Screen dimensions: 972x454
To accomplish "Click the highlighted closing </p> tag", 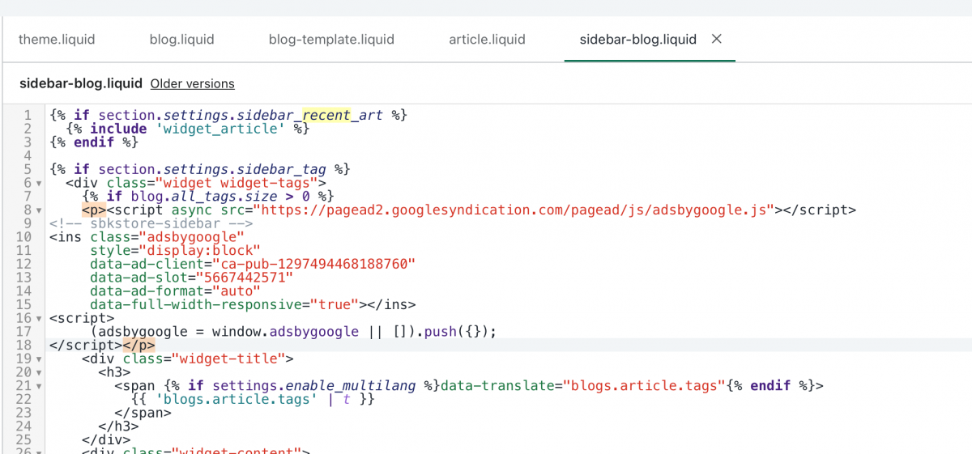I will [139, 345].
